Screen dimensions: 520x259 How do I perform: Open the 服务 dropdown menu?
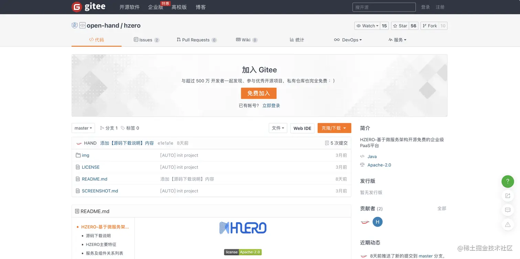[x=397, y=40]
